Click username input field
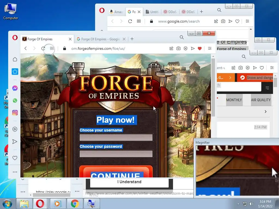Image resolution: width=279 pixels, height=209 pixels. [x=116, y=137]
